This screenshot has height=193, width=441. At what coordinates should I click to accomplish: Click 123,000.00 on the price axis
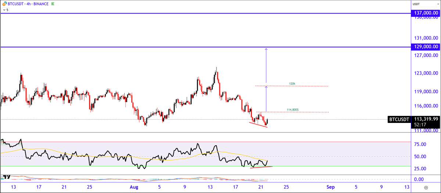[x=426, y=74]
